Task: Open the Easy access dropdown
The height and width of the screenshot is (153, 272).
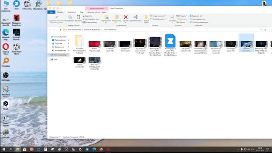Action: (x=158, y=19)
